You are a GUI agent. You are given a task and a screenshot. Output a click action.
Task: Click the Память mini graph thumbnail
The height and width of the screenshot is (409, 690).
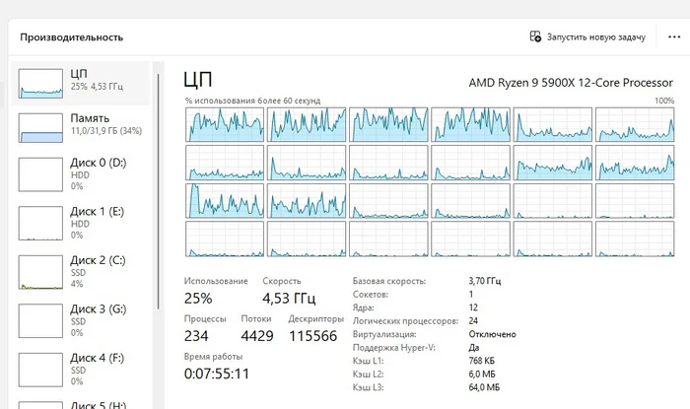pos(40,128)
